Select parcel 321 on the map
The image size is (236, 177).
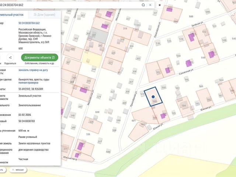[112, 65]
